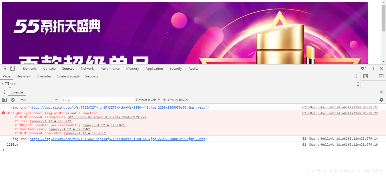Click the console prompt chevron
Image resolution: width=386 pixels, height=176 pixels.
pos(3,150)
